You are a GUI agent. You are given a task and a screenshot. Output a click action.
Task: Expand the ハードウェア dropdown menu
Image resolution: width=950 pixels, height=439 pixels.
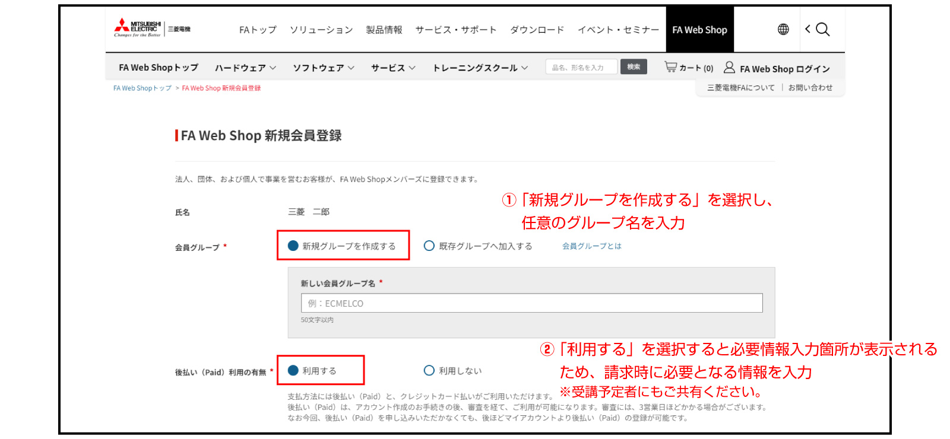(245, 68)
